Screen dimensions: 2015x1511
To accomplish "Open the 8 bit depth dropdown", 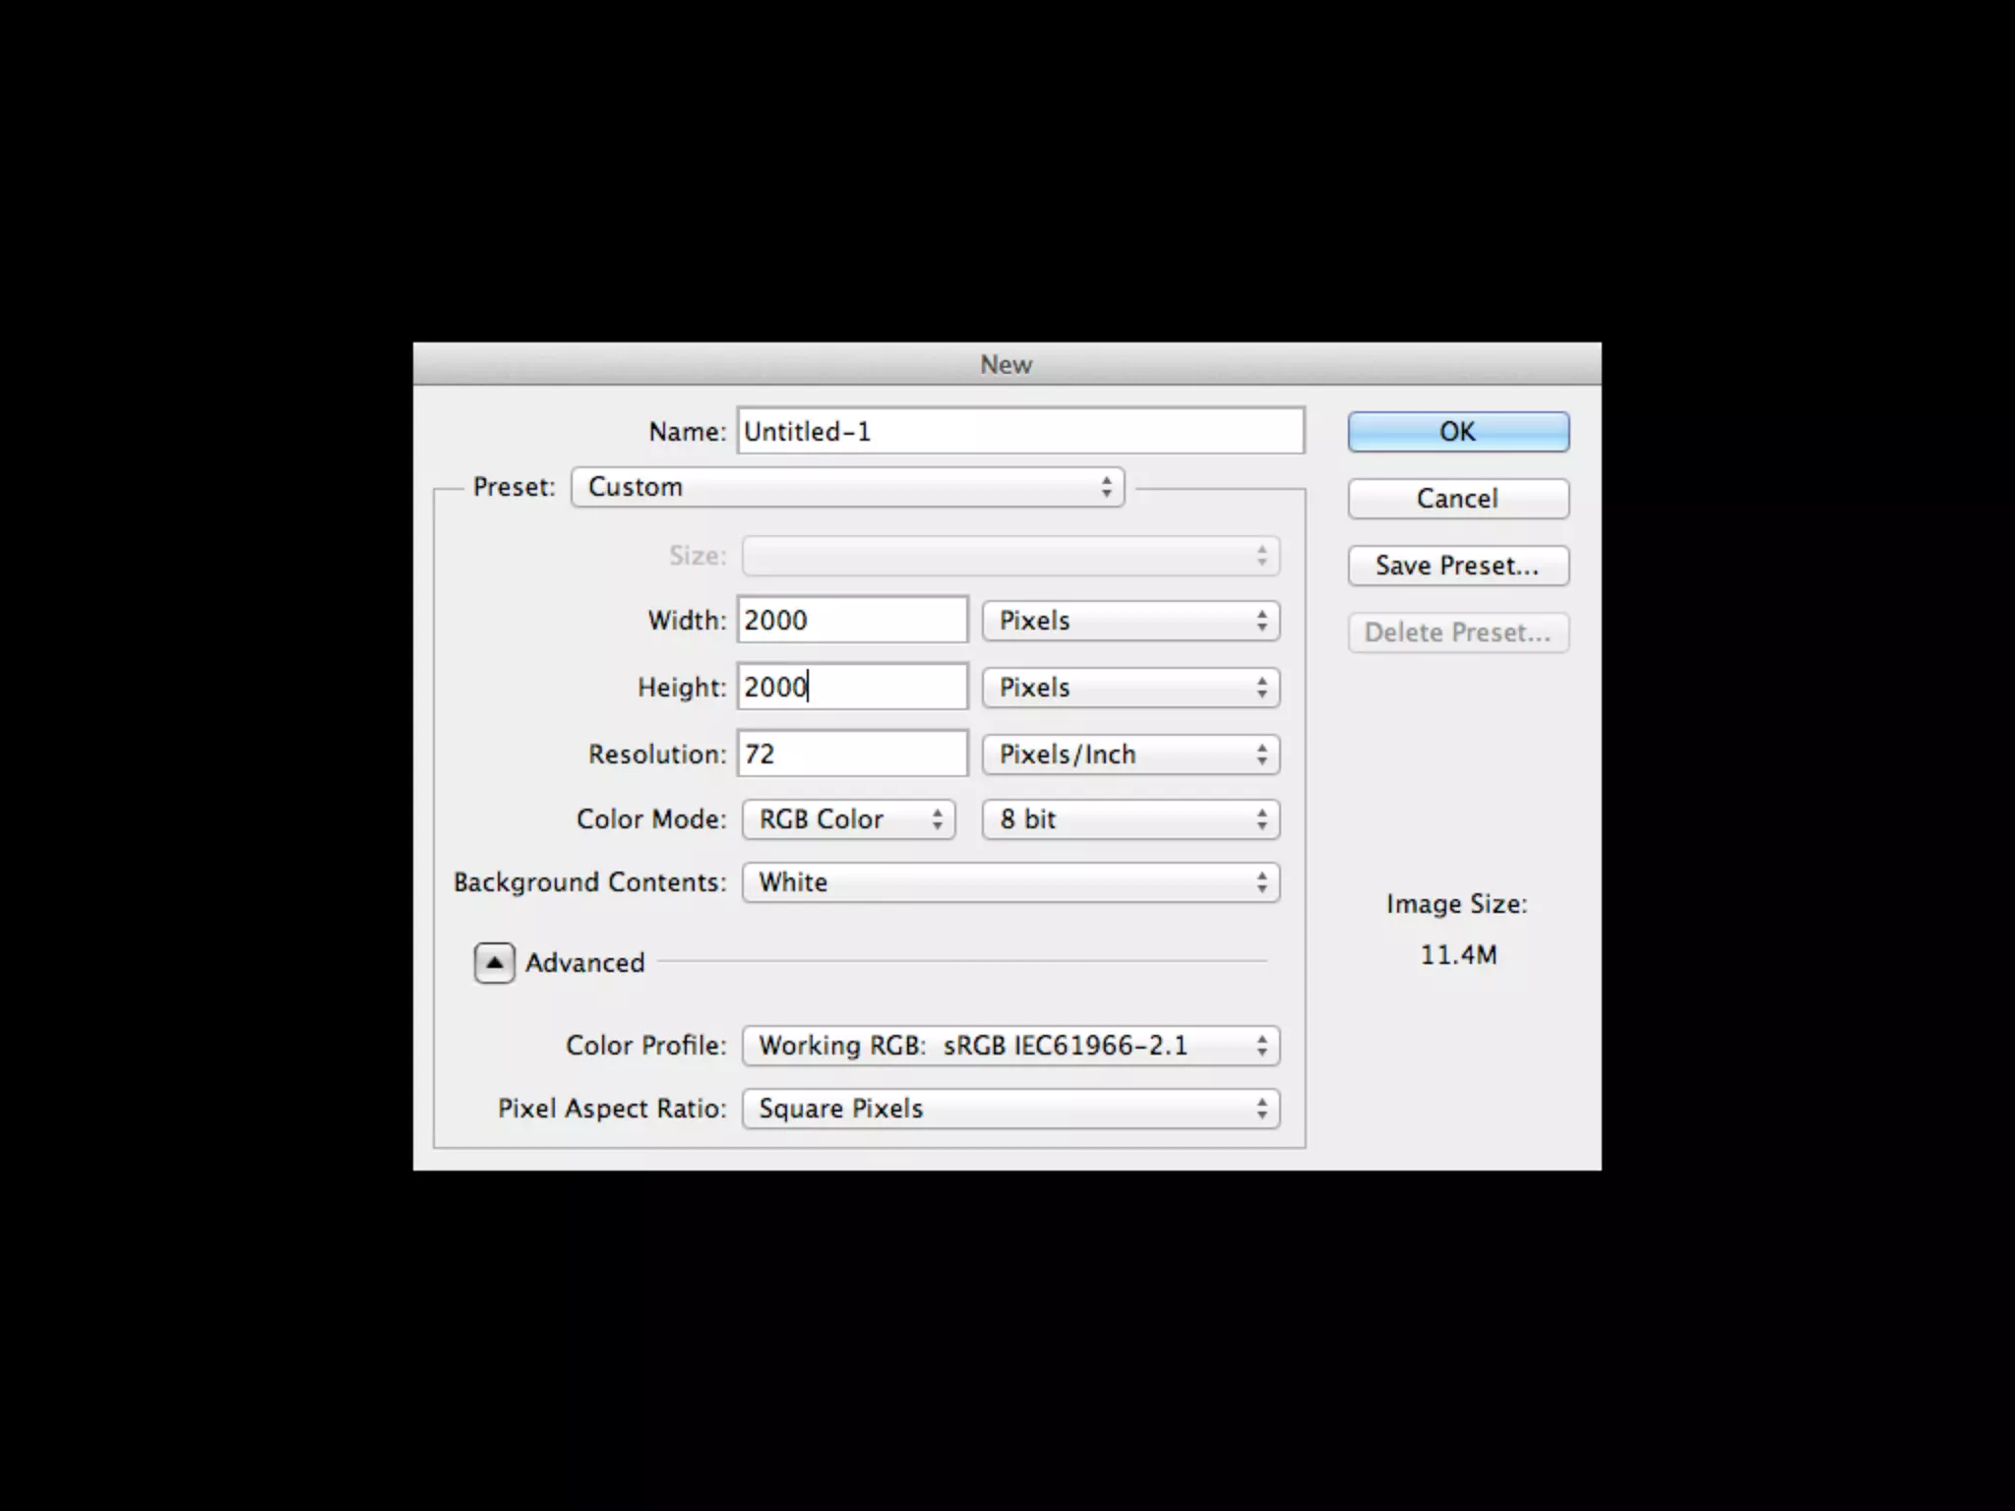I will (x=1130, y=819).
